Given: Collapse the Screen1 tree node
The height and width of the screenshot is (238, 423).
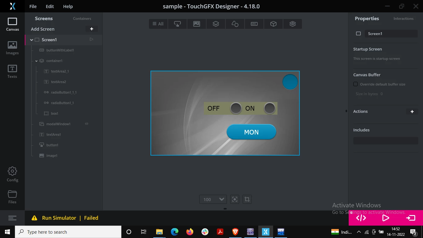Looking at the screenshot, I should pyautogui.click(x=32, y=40).
